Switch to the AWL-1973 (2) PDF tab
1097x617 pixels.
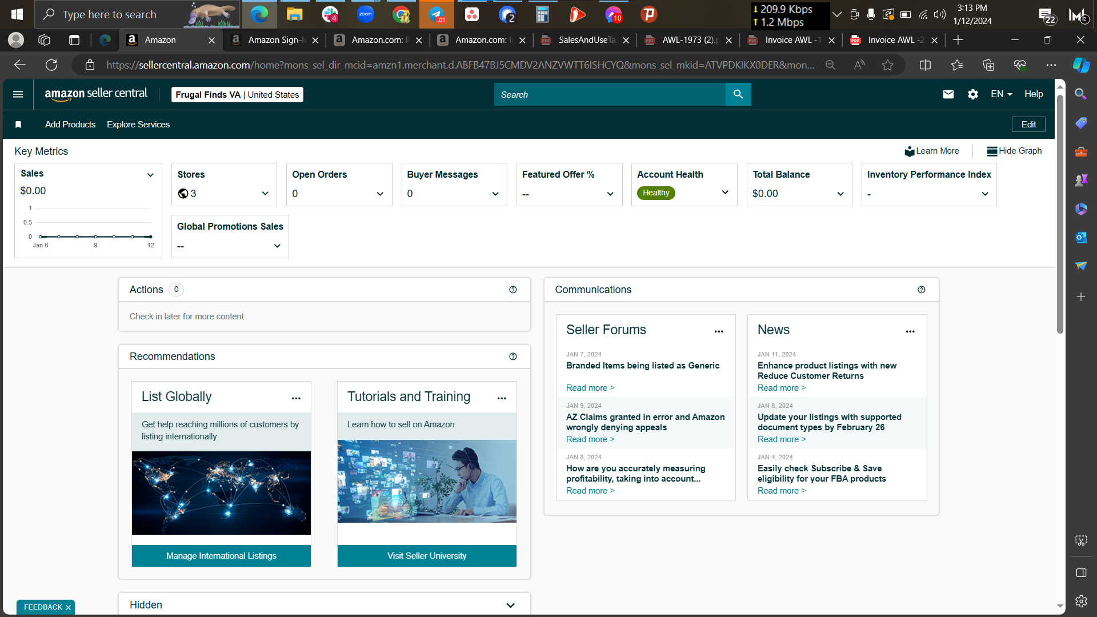pos(687,40)
